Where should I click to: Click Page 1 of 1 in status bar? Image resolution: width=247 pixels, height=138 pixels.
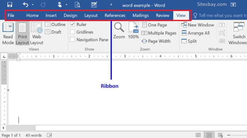(x=11, y=135)
